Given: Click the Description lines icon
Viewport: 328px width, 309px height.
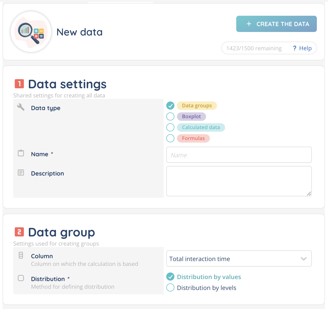Looking at the screenshot, I should click(x=21, y=173).
